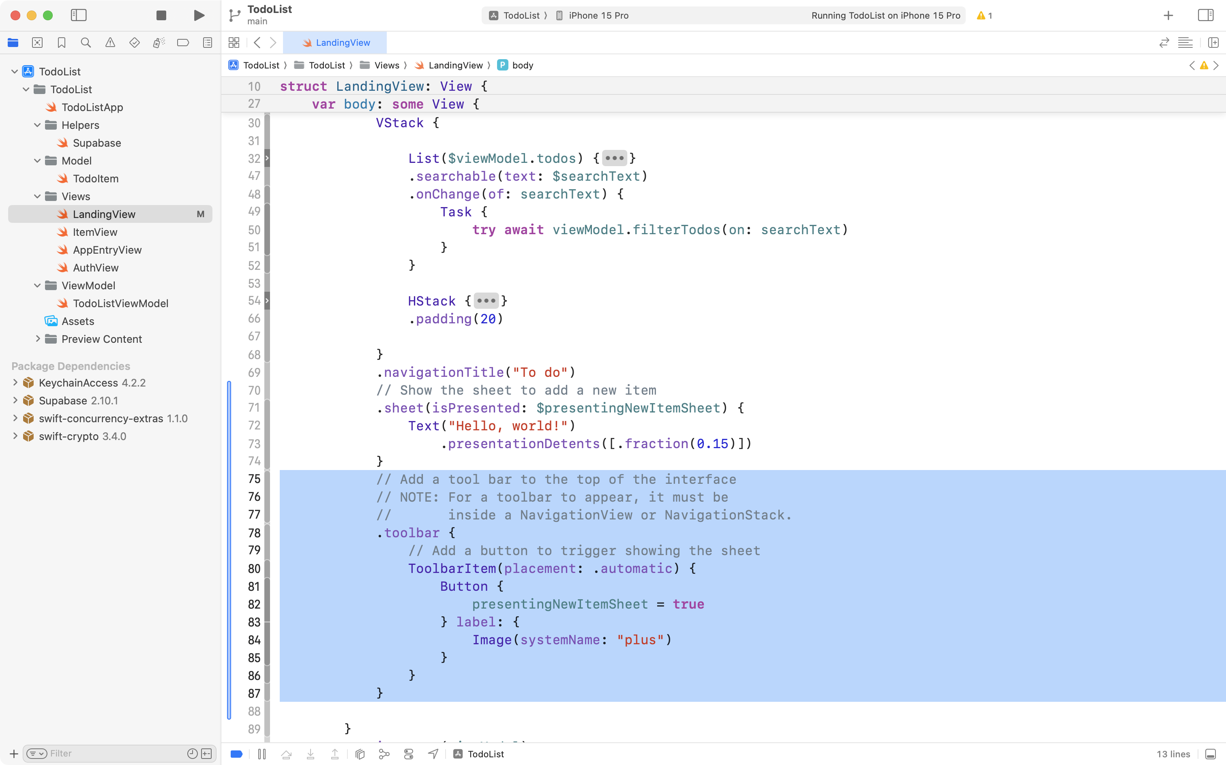Open the Report navigator
The height and width of the screenshot is (765, 1226).
pyautogui.click(x=208, y=43)
